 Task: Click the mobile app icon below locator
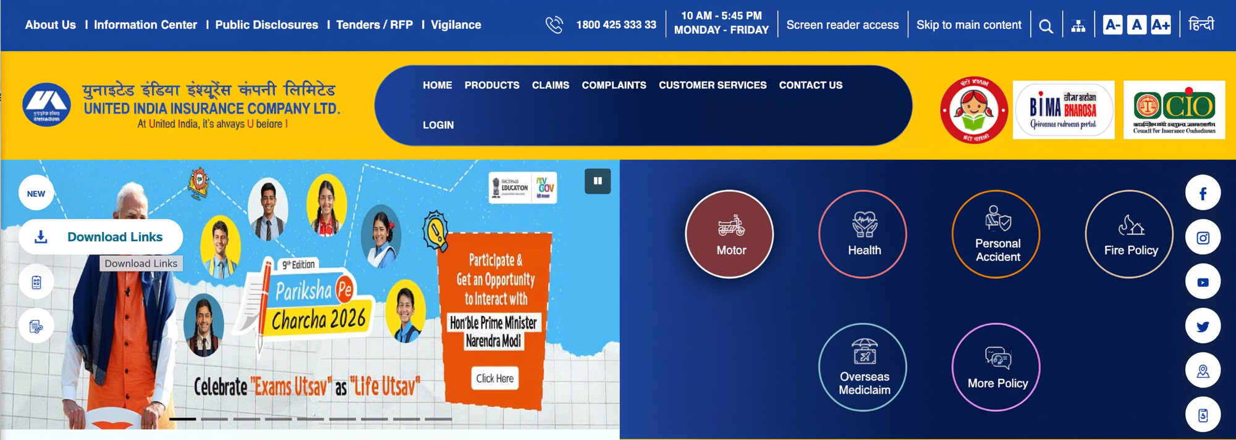pos(1203,415)
